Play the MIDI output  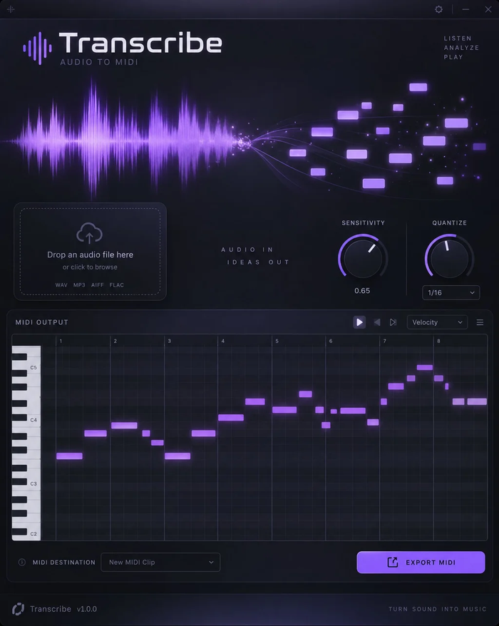[359, 322]
